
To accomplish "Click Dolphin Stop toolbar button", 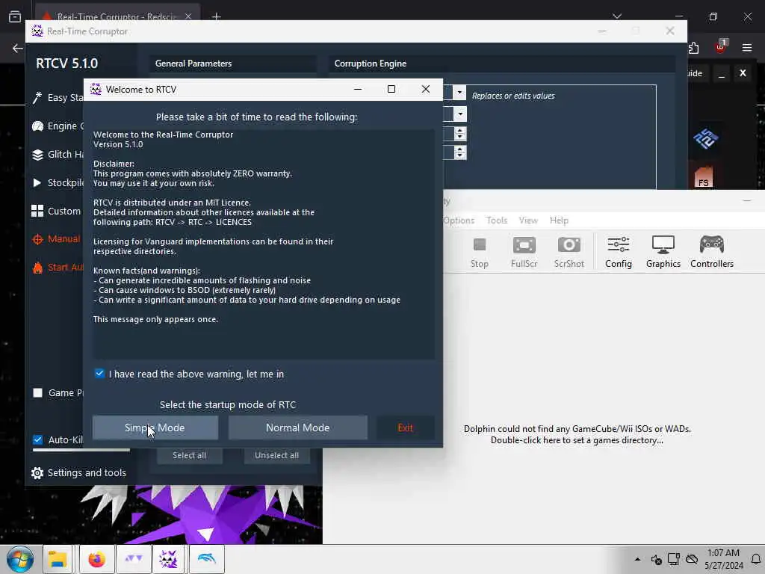I will coord(479,253).
